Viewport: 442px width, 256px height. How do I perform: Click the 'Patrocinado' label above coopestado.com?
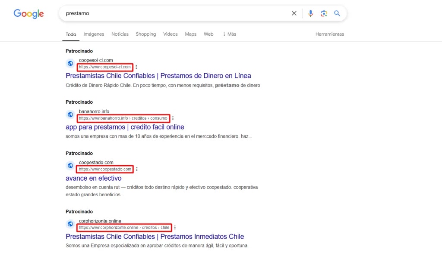79,153
